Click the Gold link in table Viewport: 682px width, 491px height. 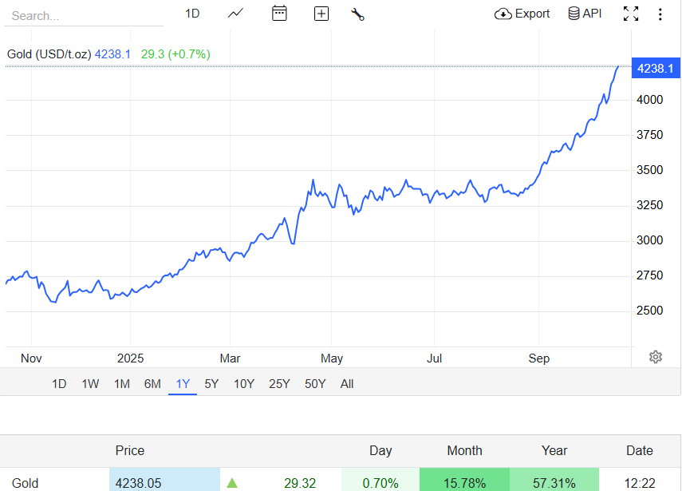coord(26,483)
